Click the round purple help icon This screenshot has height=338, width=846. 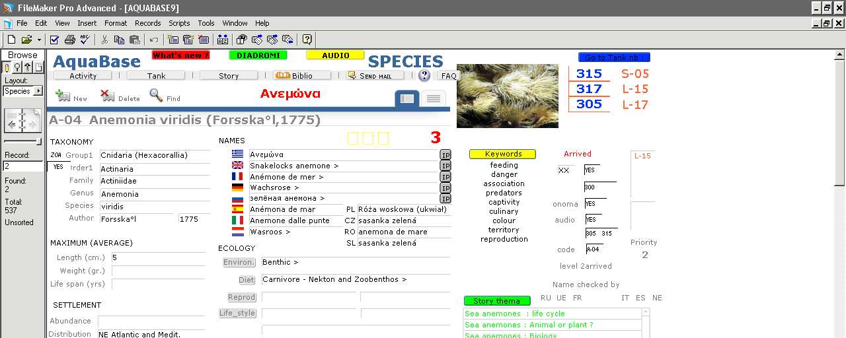(x=424, y=75)
